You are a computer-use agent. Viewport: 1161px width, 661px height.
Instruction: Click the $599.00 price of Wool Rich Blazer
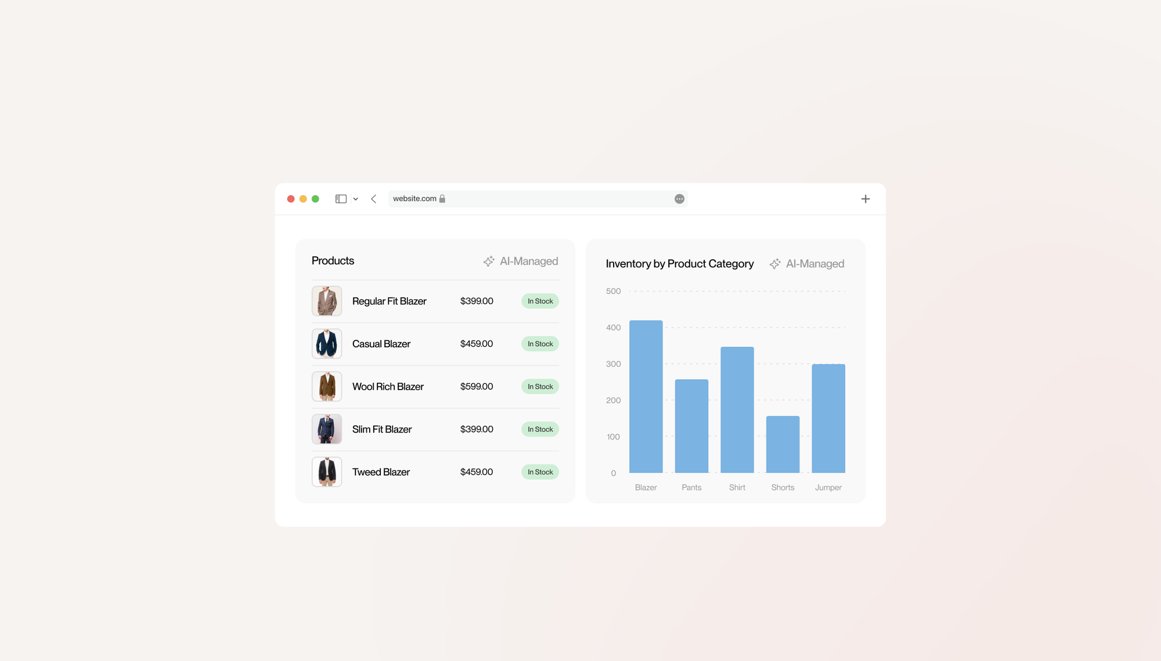pyautogui.click(x=477, y=387)
